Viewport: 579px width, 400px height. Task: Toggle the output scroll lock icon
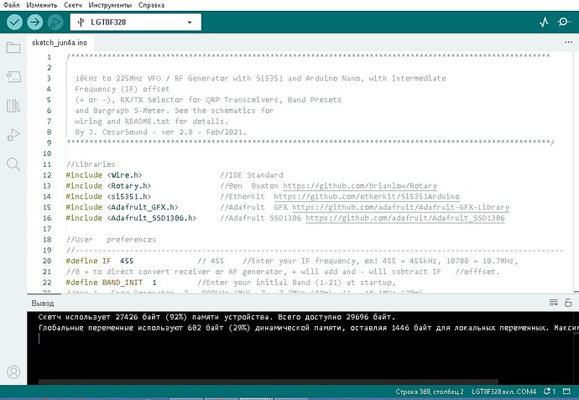tap(568, 303)
